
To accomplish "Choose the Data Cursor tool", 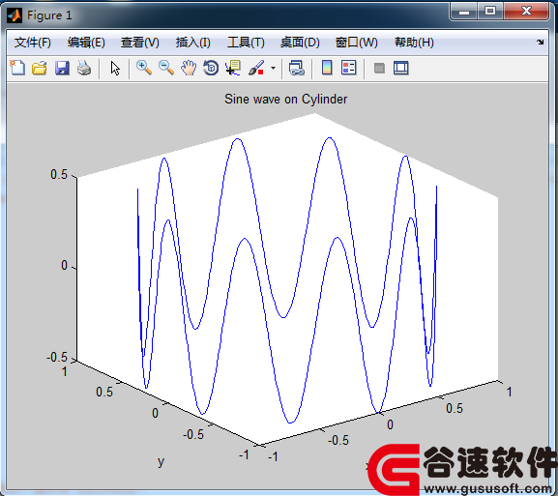I will 233,68.
